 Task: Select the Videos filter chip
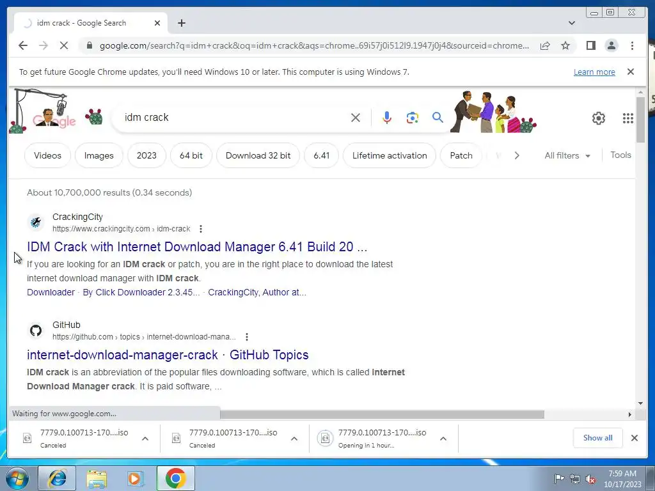[47, 155]
